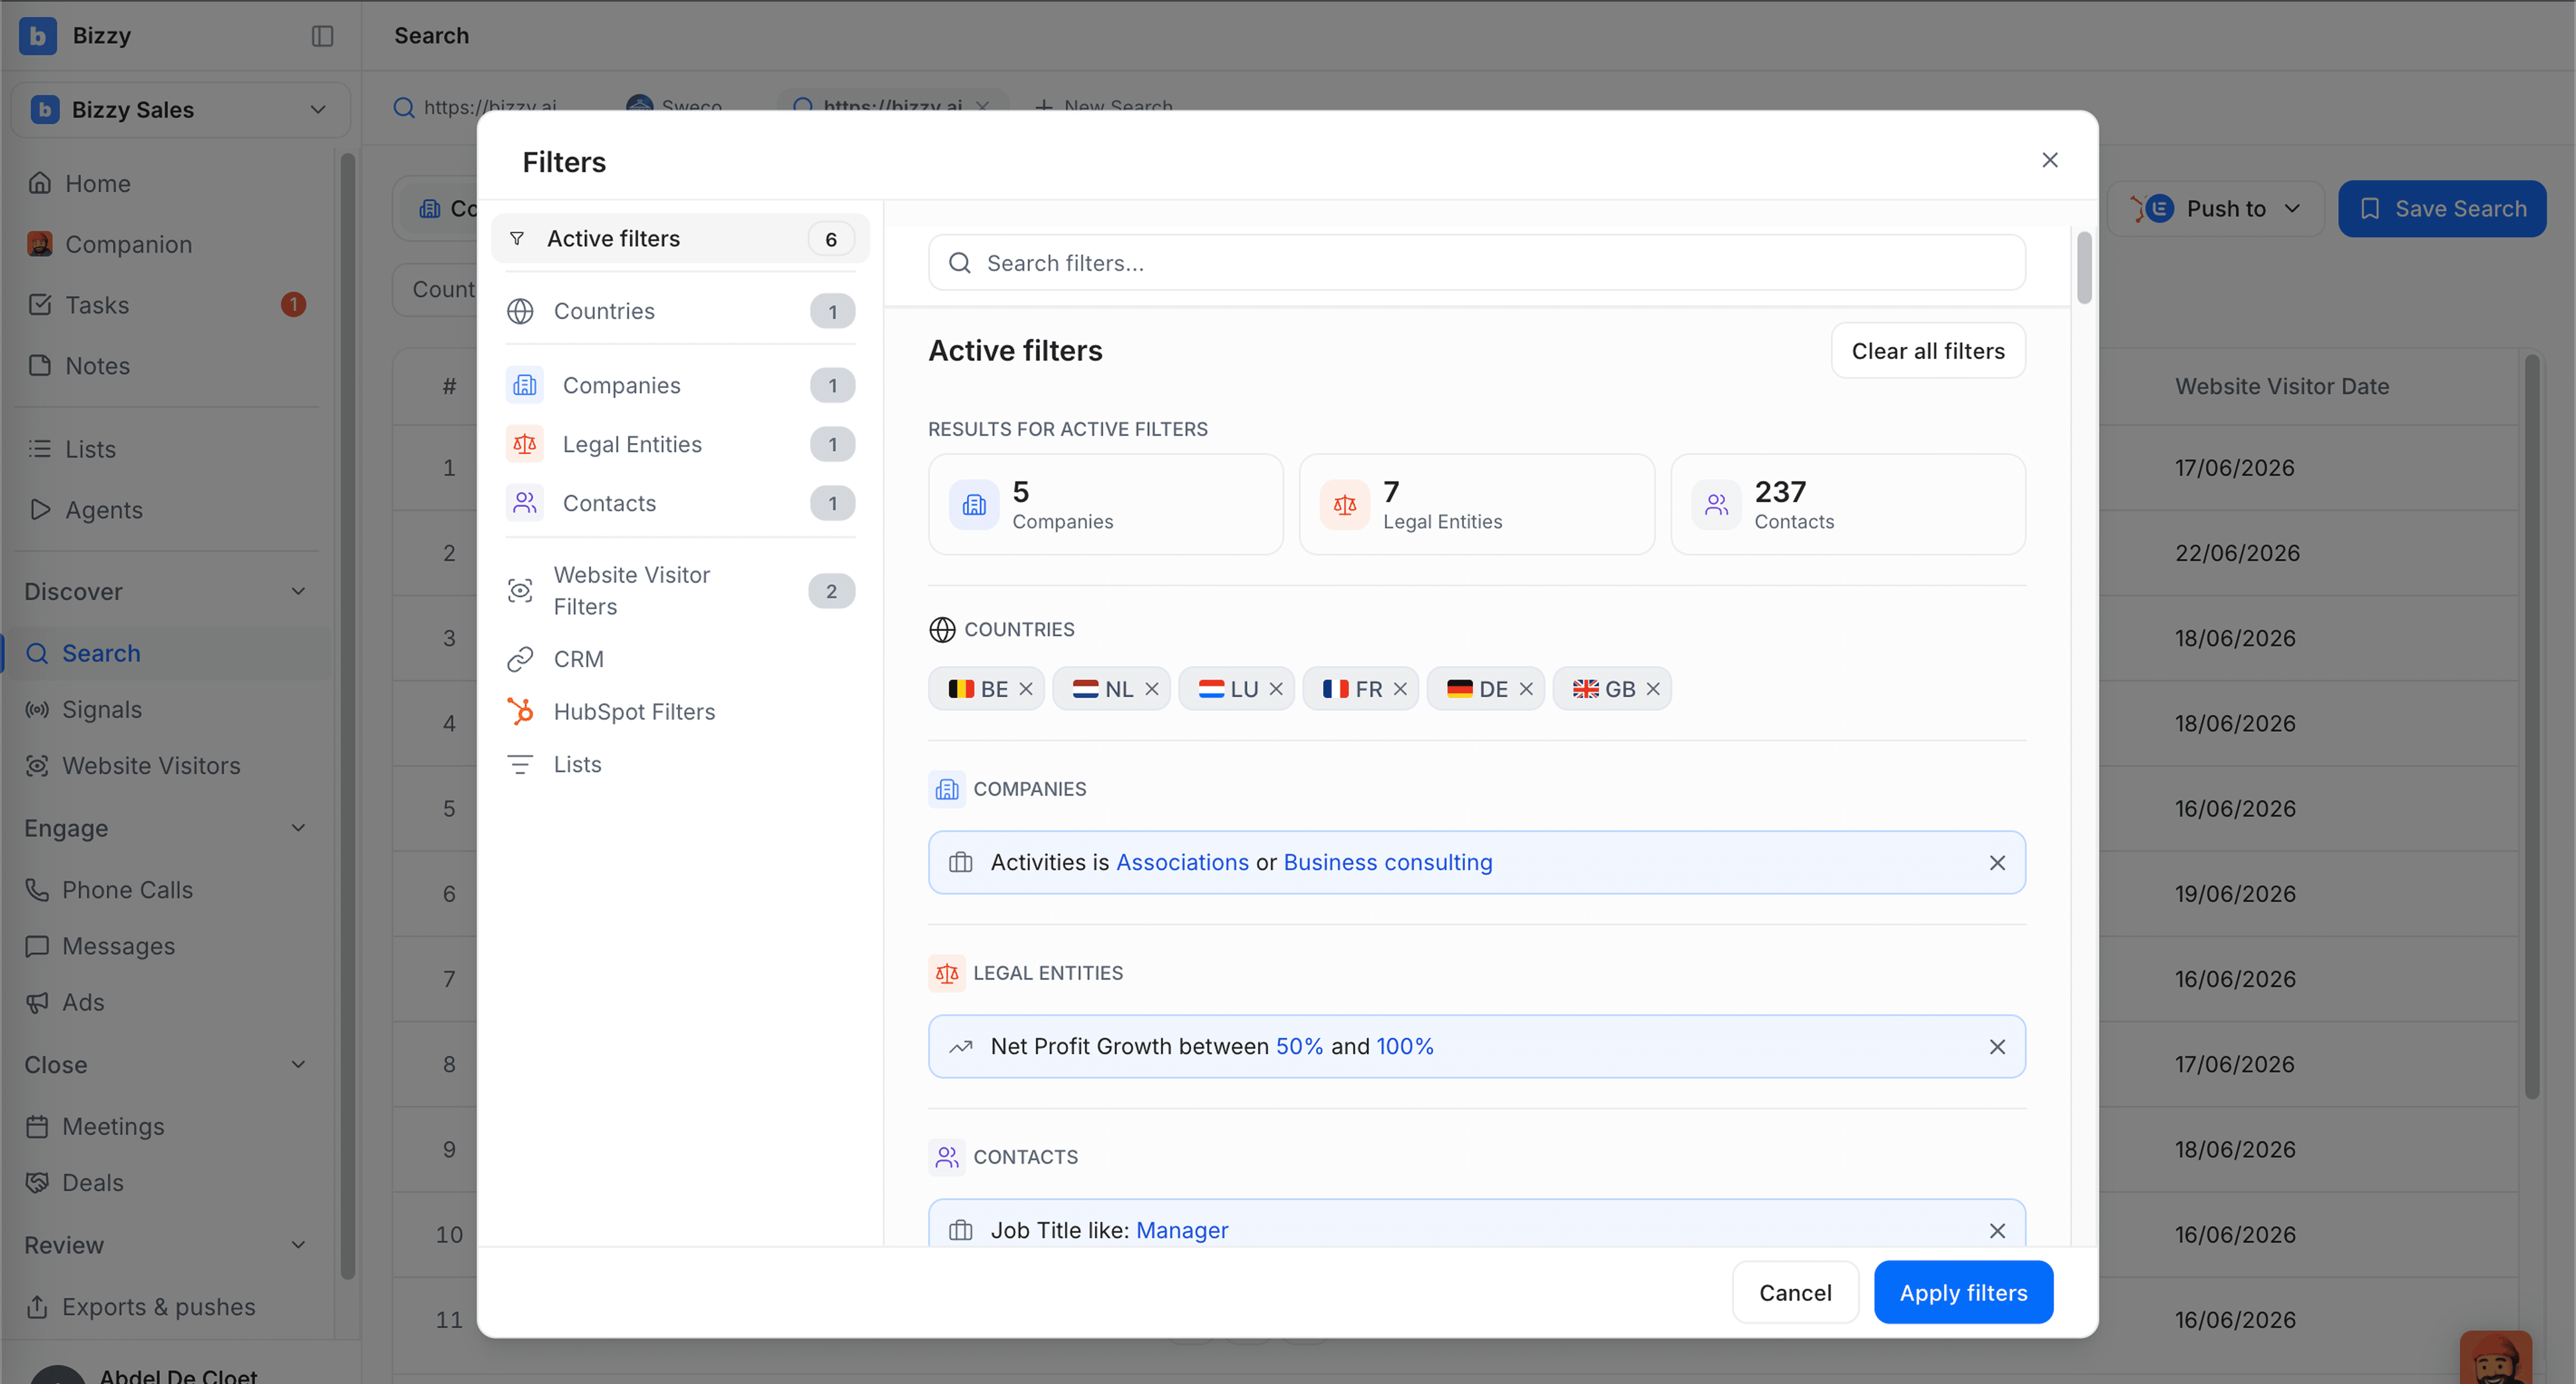Click the 237 Contacts result card
The width and height of the screenshot is (2576, 1384).
1848,505
